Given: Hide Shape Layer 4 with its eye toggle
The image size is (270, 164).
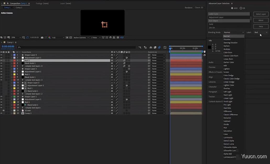Looking at the screenshot, I should (x=1, y=55).
